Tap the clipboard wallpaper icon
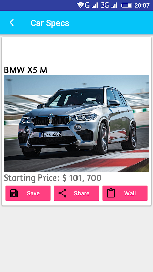The width and height of the screenshot is (153, 272). pyautogui.click(x=111, y=193)
